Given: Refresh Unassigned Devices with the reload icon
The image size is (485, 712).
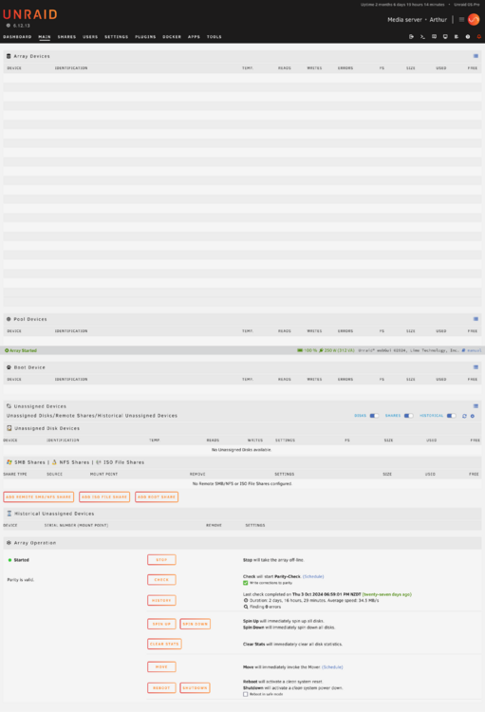Looking at the screenshot, I should (464, 416).
